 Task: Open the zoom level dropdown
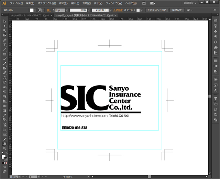coord(19,177)
